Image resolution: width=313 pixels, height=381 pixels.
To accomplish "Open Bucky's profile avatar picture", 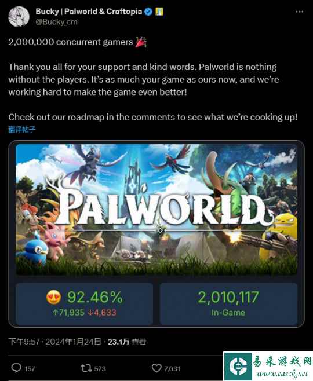I will pyautogui.click(x=19, y=17).
